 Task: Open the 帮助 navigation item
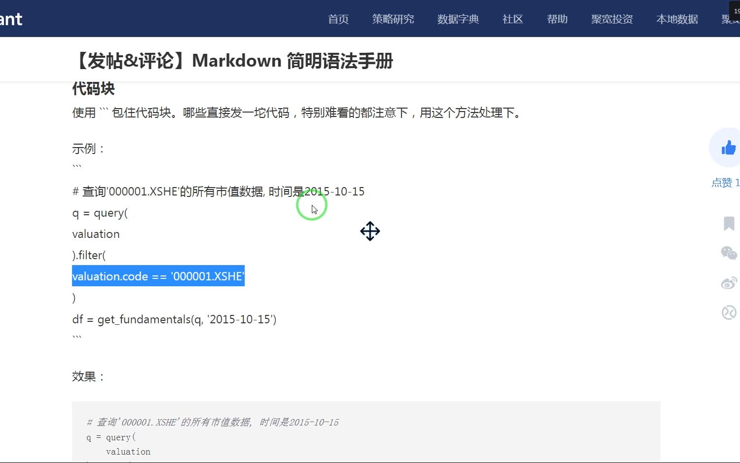click(x=557, y=19)
